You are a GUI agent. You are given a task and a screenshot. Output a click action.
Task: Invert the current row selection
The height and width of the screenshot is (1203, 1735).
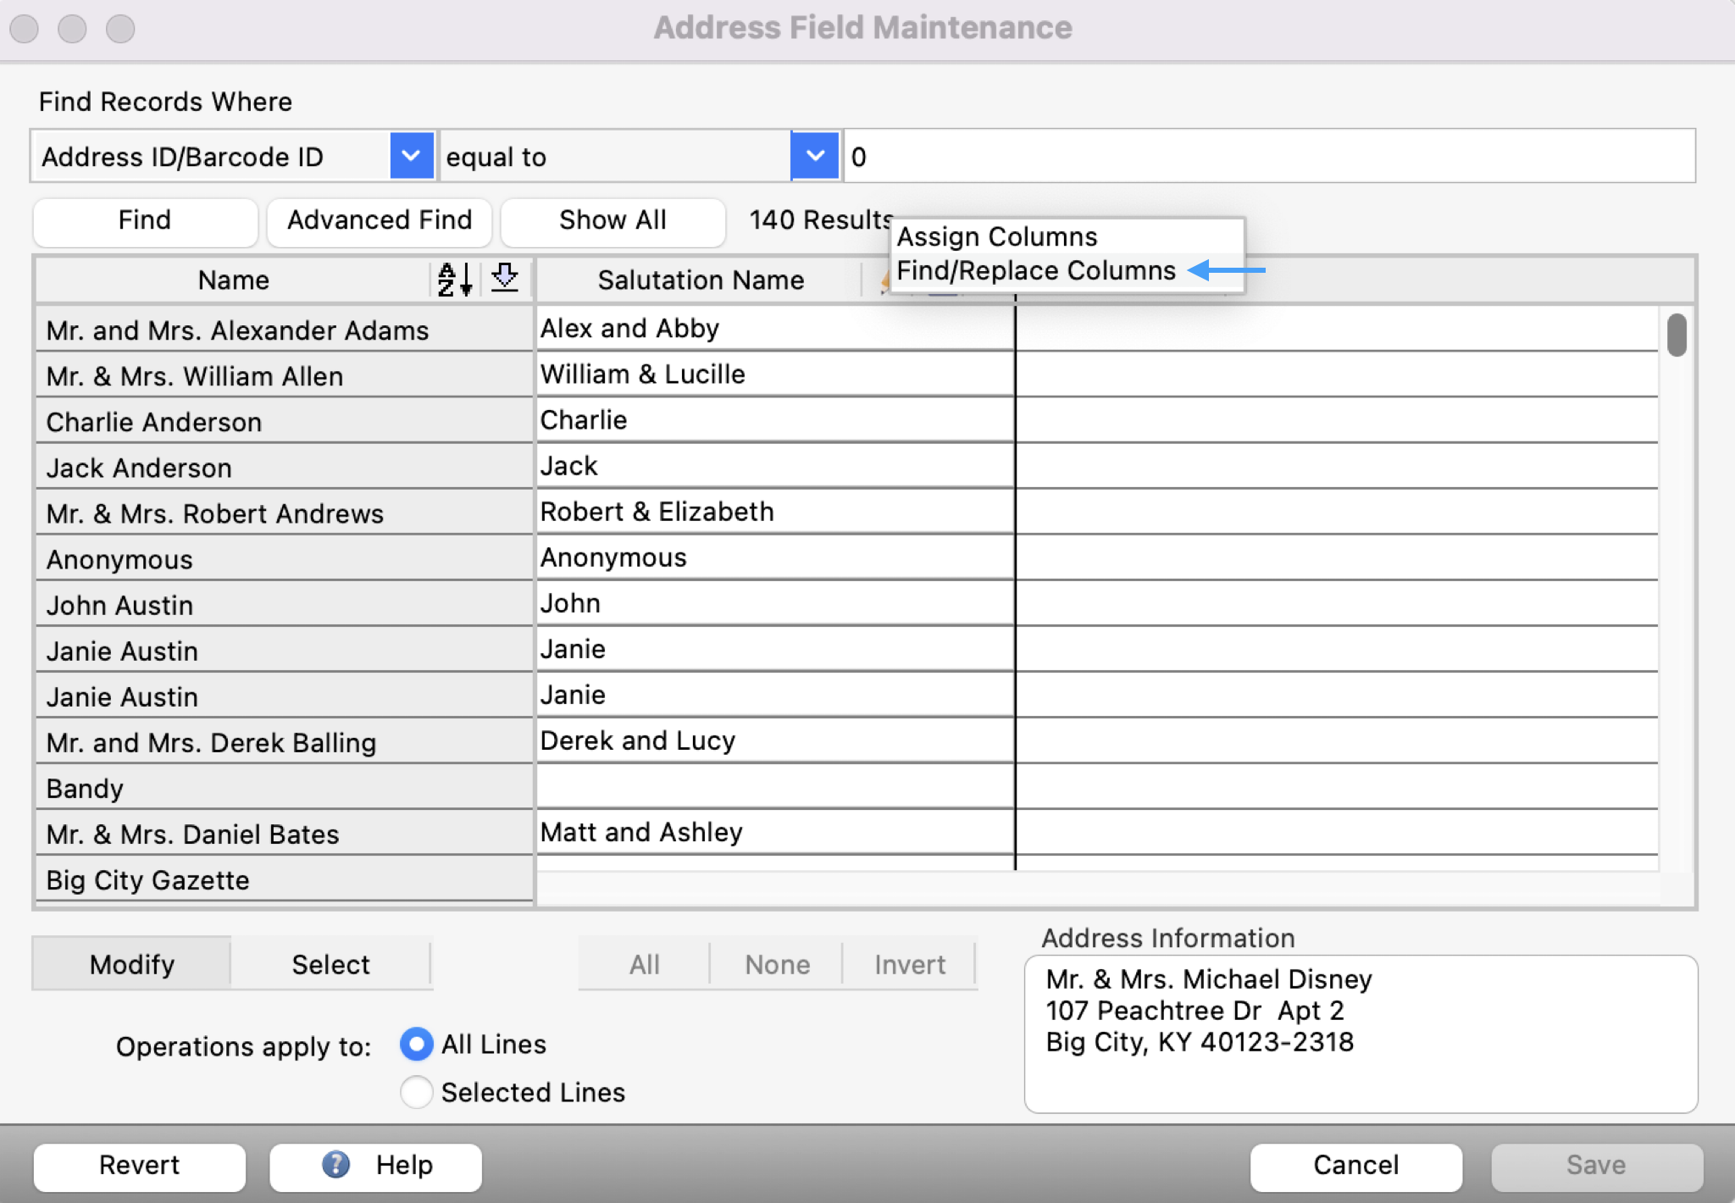tap(908, 964)
